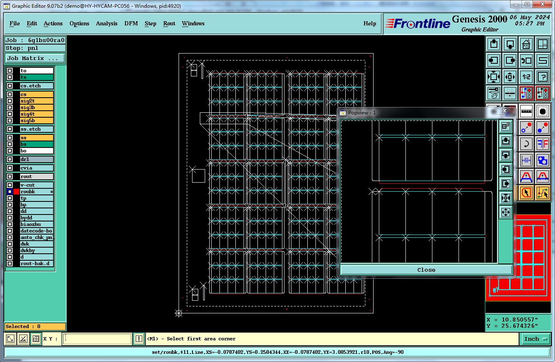Click the red color swatch beside roubk
Viewport: 555px width, 362px height.
tap(16, 192)
